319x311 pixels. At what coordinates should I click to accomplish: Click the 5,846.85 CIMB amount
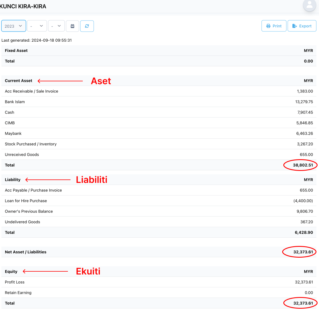click(304, 123)
